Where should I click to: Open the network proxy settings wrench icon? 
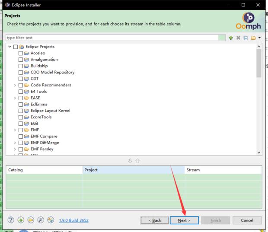[41, 220]
